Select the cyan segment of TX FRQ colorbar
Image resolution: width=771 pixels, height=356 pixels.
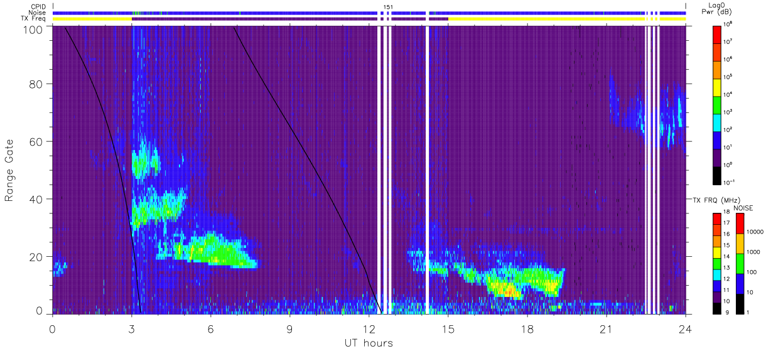point(716,275)
